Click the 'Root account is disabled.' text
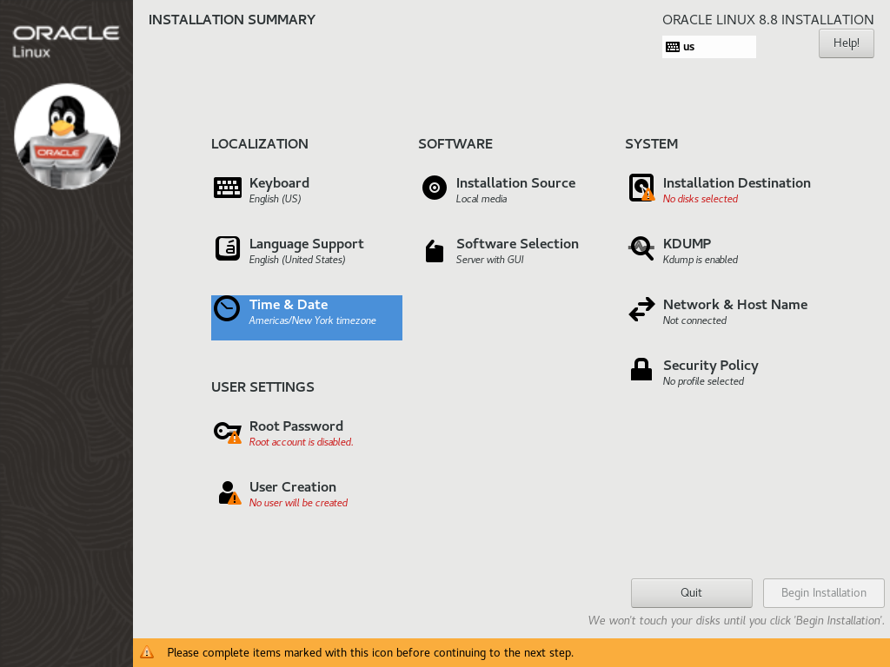Viewport: 890px width, 667px height. [x=301, y=442]
